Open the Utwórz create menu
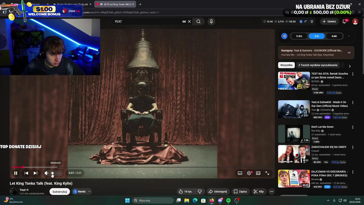This screenshot has width=364, height=205. (329, 21)
